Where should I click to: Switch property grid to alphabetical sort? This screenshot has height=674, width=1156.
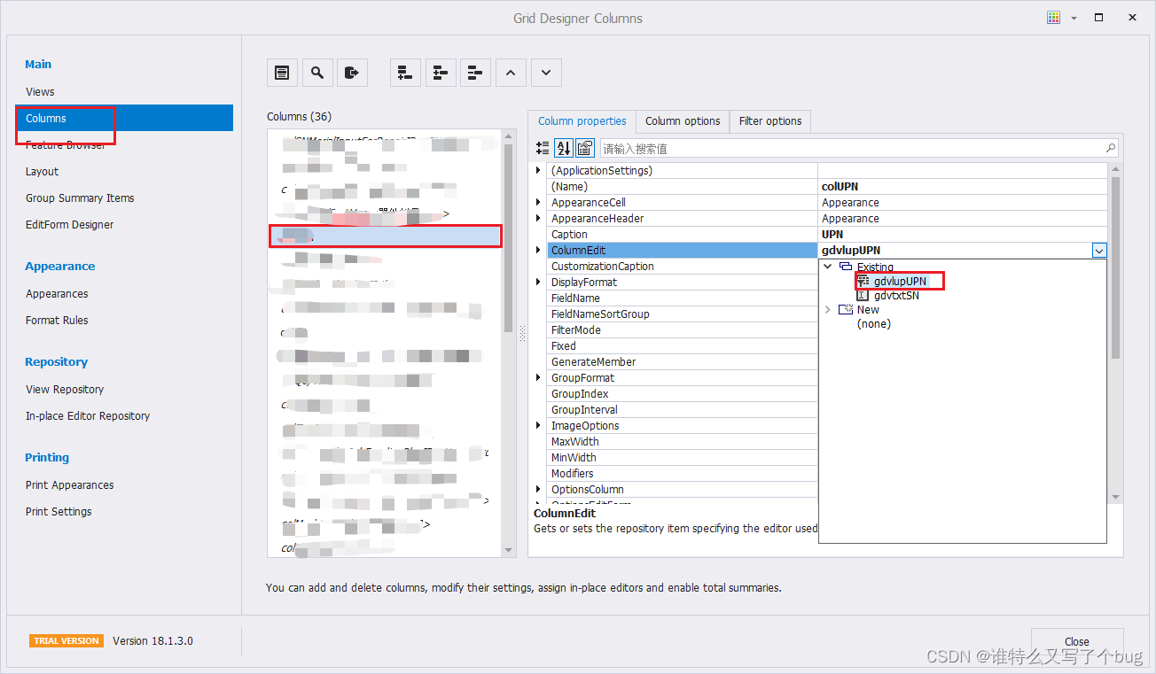click(x=564, y=149)
